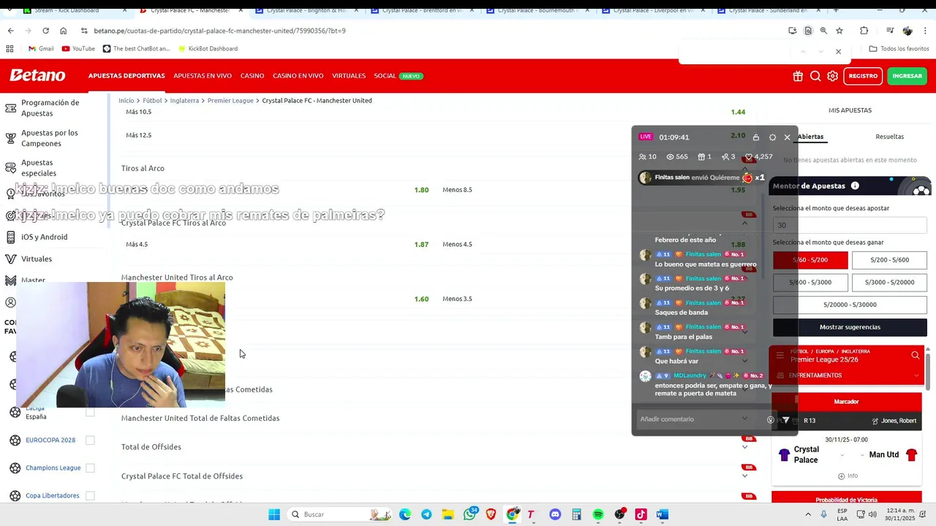The width and height of the screenshot is (936, 526).
Task: Open the browser zoom magnifier icon
Action: pyautogui.click(x=823, y=31)
